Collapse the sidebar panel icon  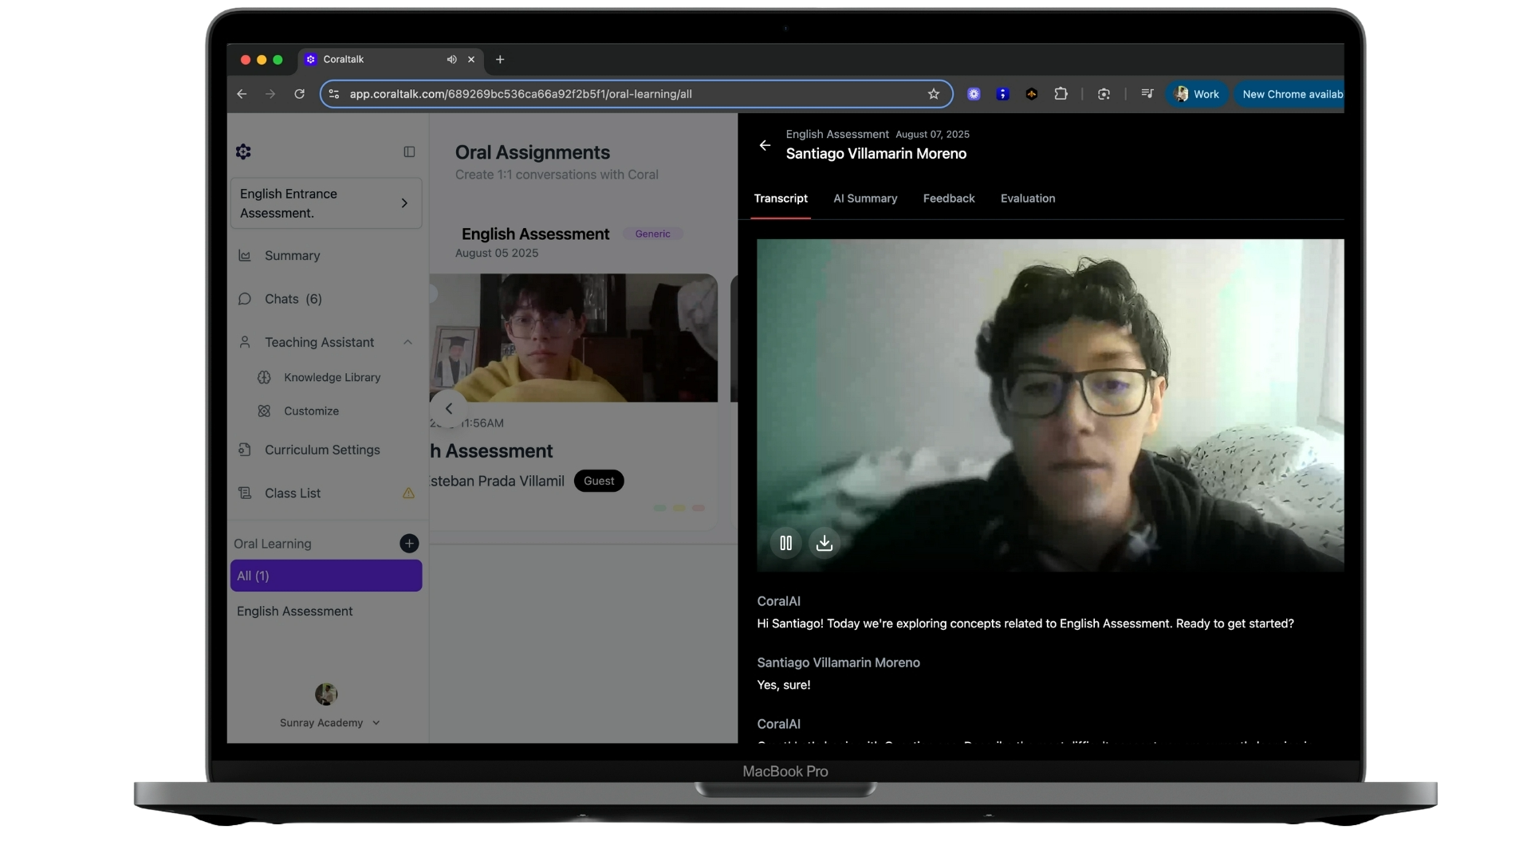pyautogui.click(x=409, y=151)
